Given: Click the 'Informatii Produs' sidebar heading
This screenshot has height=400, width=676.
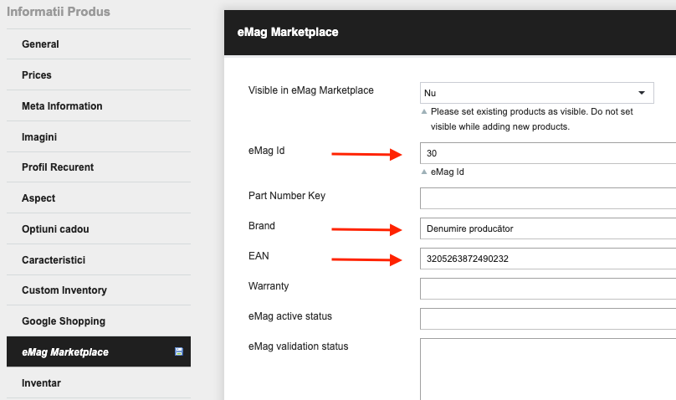Looking at the screenshot, I should pyautogui.click(x=59, y=12).
